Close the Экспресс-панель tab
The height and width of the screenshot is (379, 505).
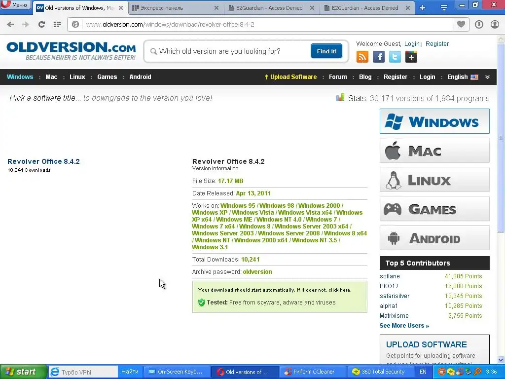[216, 8]
